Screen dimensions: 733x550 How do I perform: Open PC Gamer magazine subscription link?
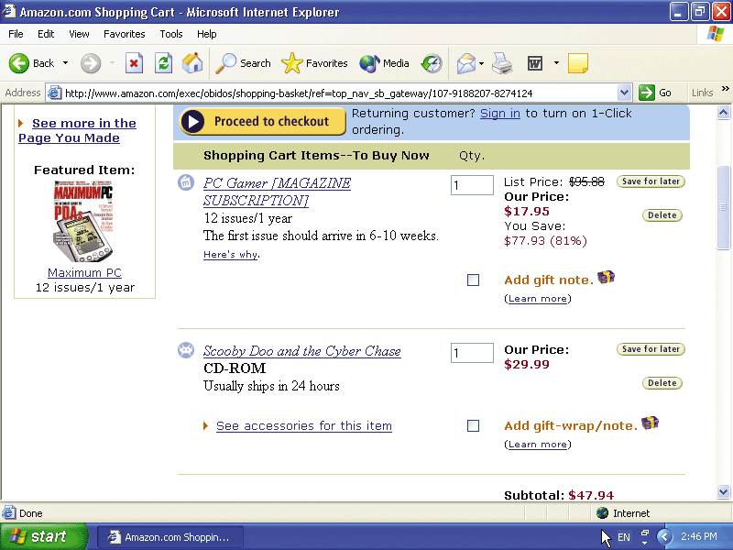[277, 192]
